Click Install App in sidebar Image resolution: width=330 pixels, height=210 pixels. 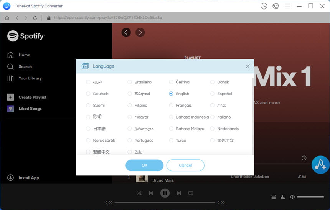pos(23,178)
